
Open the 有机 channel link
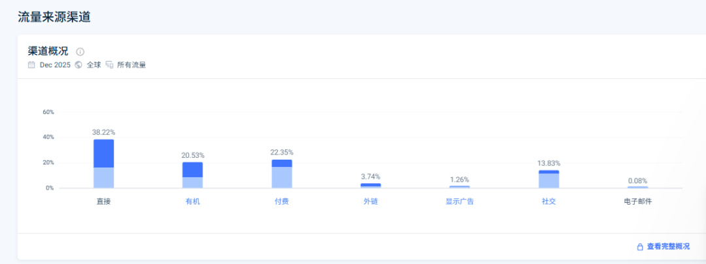point(193,201)
